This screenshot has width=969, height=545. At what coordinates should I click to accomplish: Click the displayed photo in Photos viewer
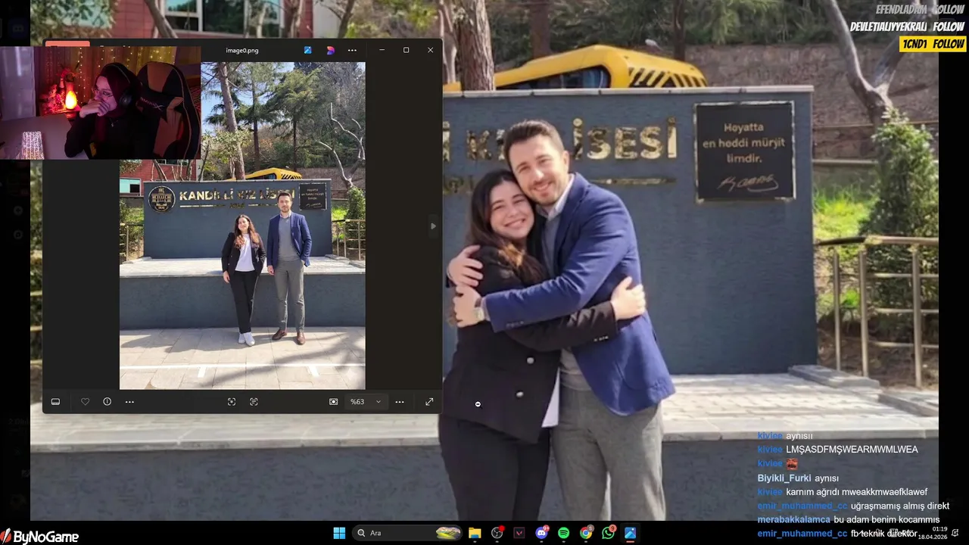click(x=242, y=226)
